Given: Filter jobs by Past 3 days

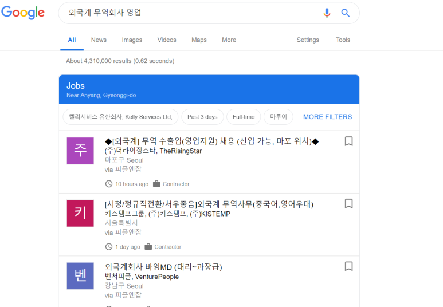Looking at the screenshot, I should (202, 117).
